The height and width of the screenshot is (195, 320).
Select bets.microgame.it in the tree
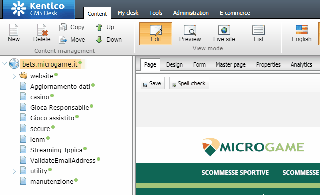pyautogui.click(x=50, y=64)
